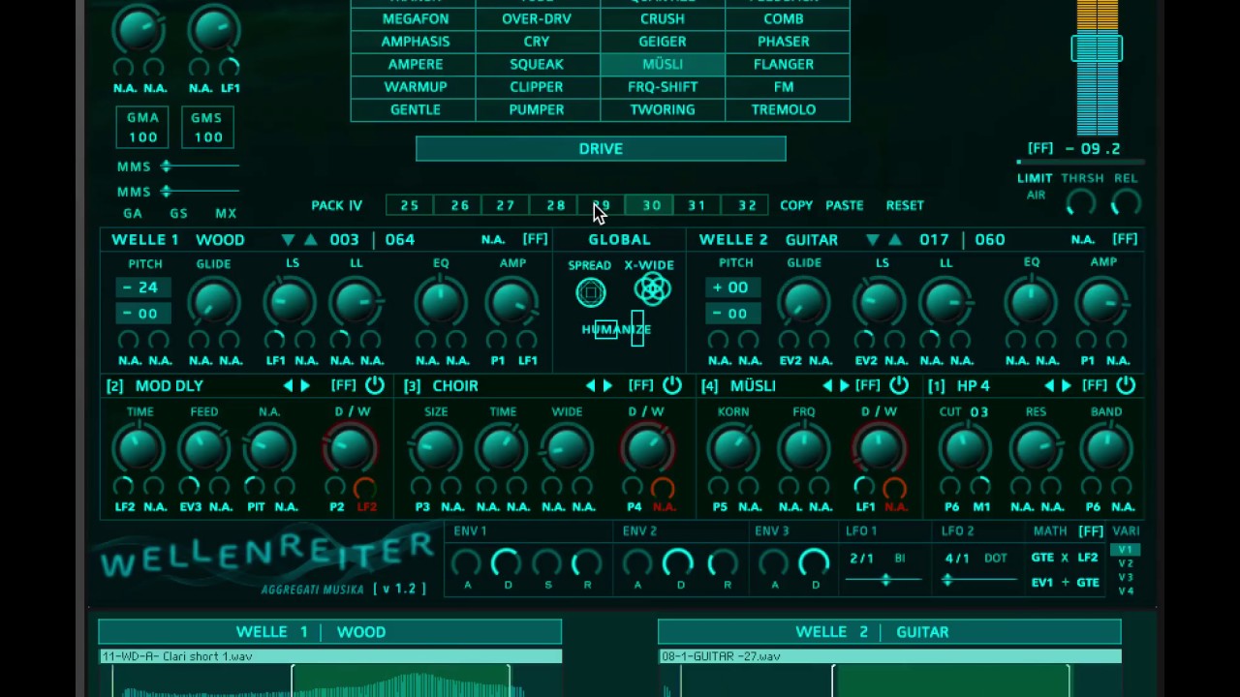Viewport: 1240px width, 697px height.
Task: Click the ENV 1 decay (D) knob
Action: point(507,563)
